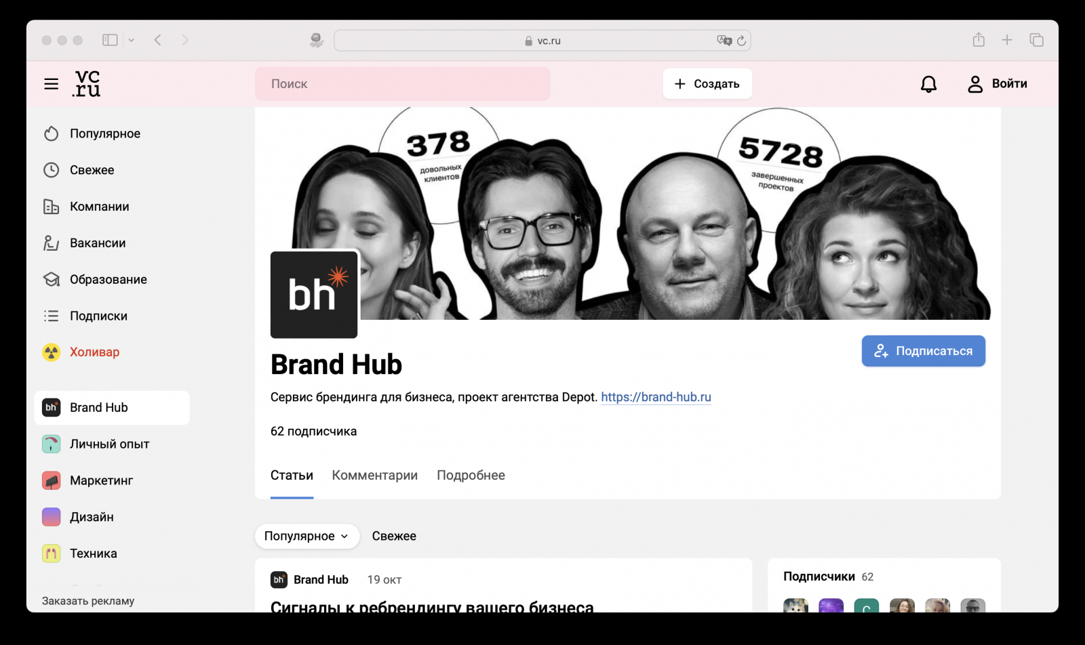
Task: Open Подписки list icon
Action: [52, 316]
